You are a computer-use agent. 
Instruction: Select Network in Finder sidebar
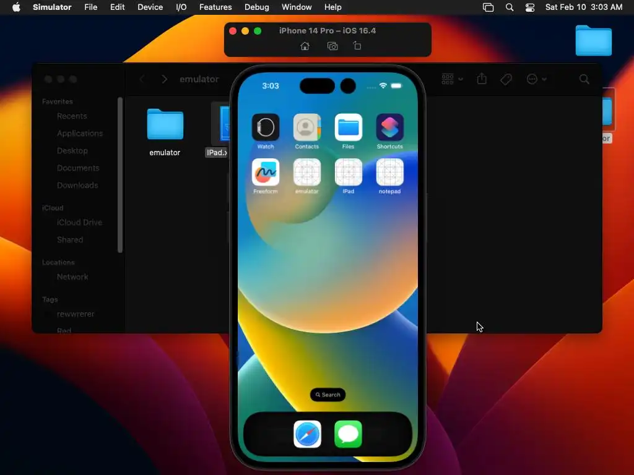click(x=72, y=276)
